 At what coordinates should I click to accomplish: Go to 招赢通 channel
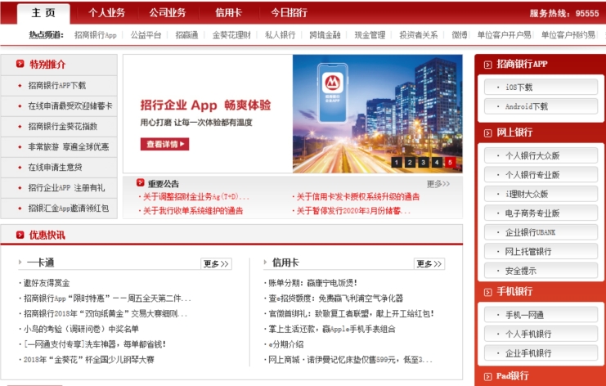pyautogui.click(x=186, y=35)
